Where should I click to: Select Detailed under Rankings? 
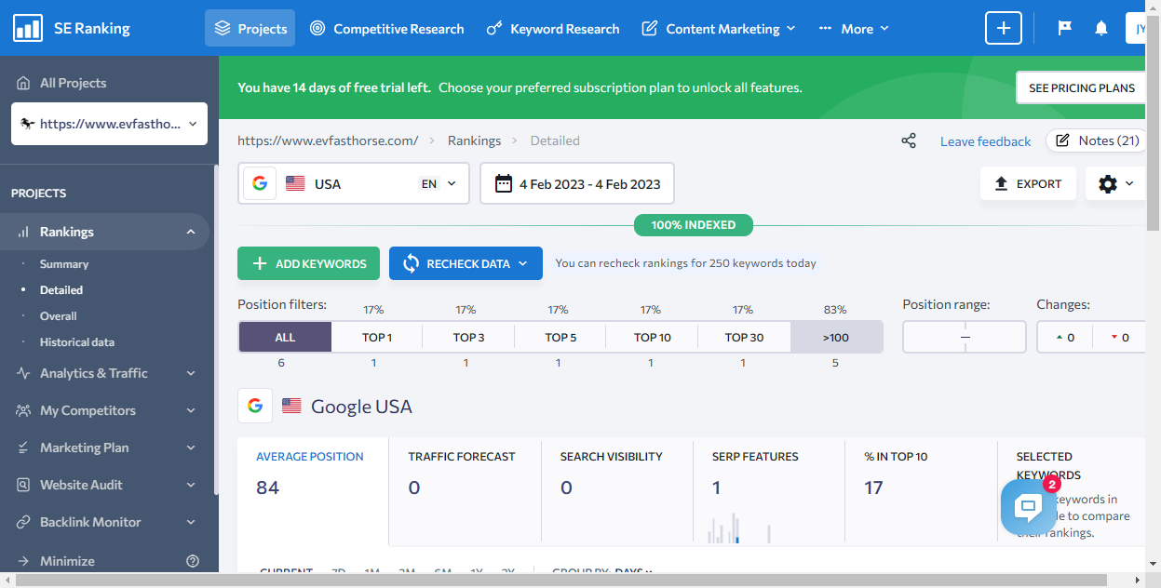pyautogui.click(x=61, y=290)
